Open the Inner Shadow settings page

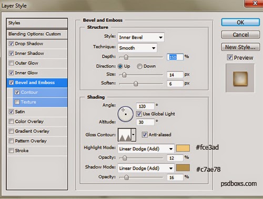coord(29,53)
